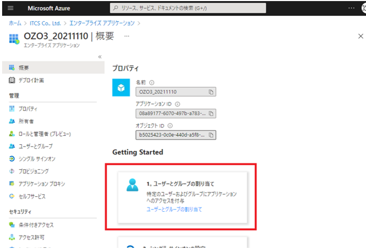Go to ITCS Co., Ltd. breadcrumb

[45, 23]
